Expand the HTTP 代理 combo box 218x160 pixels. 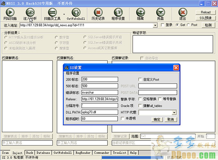174,113
